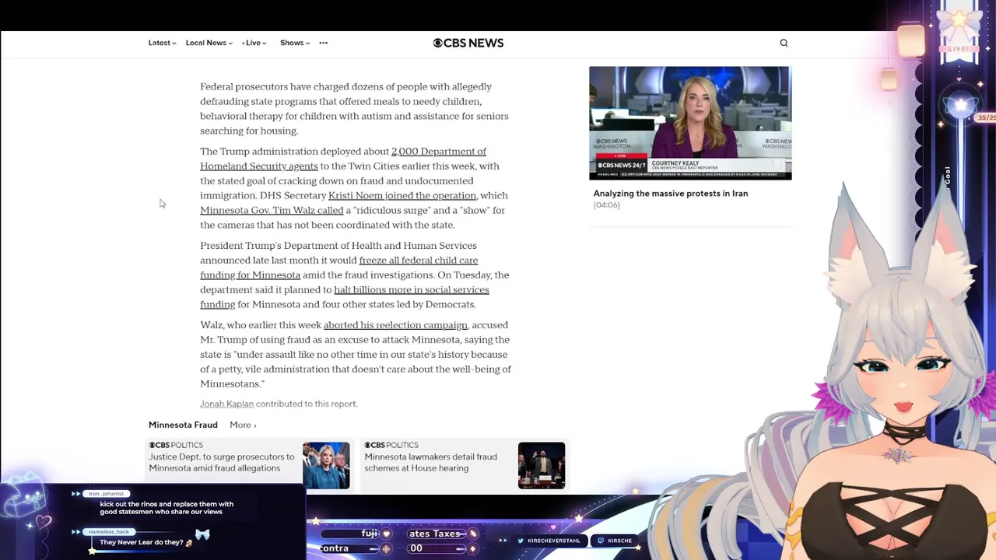Click the Justice Dept. article thumbnail
This screenshot has height=560, width=996.
pos(326,465)
